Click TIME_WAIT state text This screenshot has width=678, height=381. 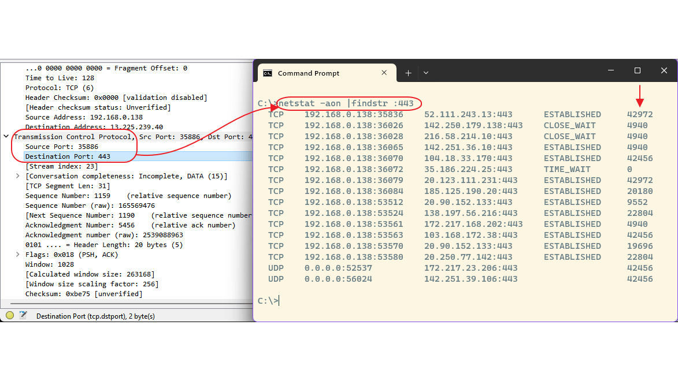point(567,169)
